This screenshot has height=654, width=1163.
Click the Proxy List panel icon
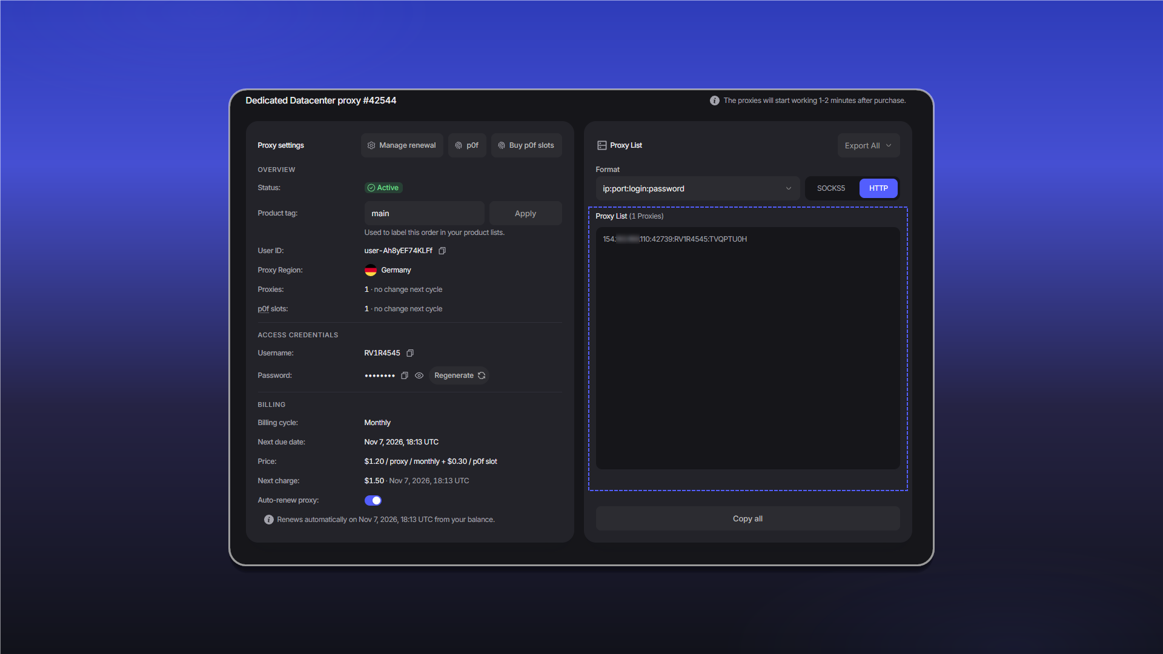pyautogui.click(x=602, y=145)
